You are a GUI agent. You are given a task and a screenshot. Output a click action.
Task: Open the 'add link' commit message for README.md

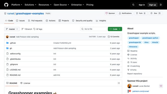coord(57,75)
